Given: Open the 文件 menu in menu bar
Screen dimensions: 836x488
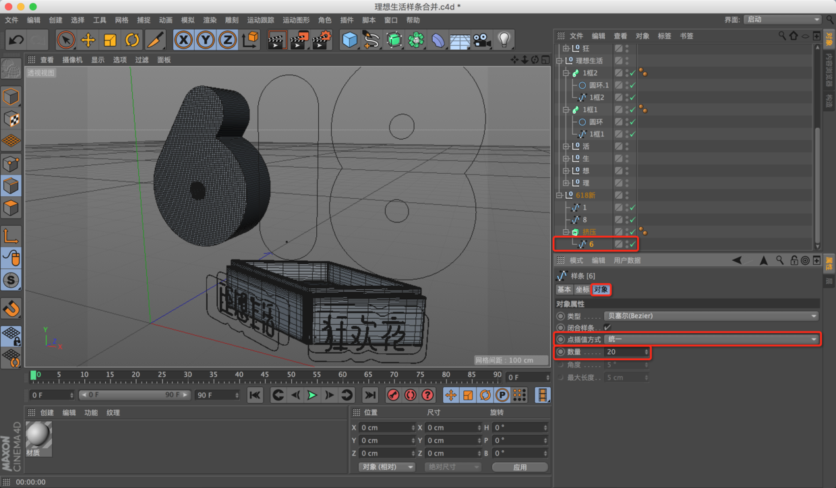Looking at the screenshot, I should [x=12, y=20].
